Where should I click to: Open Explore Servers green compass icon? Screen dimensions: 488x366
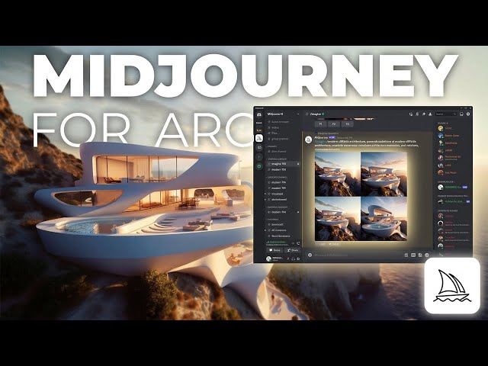tap(259, 166)
